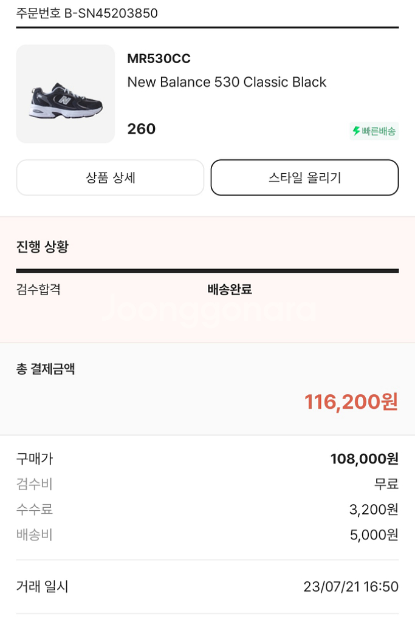
Task: Tap the 진행 상황 section header
Action: tap(42, 247)
